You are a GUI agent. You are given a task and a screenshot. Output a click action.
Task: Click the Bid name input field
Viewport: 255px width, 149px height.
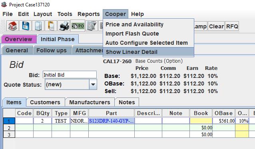tap(70, 75)
